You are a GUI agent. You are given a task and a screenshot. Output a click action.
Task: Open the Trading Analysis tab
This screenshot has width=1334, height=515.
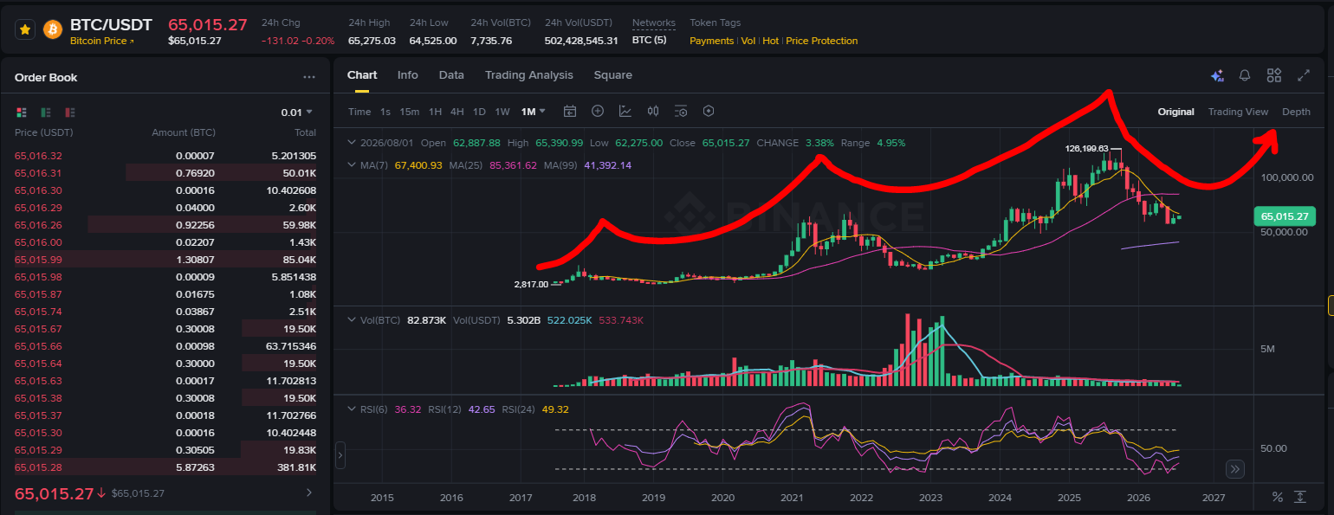click(x=528, y=75)
